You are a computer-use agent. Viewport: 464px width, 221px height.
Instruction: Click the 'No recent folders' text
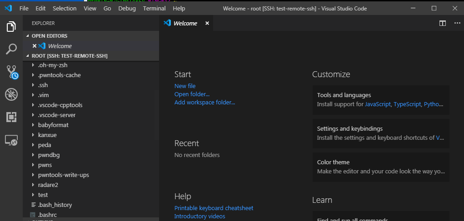(197, 155)
